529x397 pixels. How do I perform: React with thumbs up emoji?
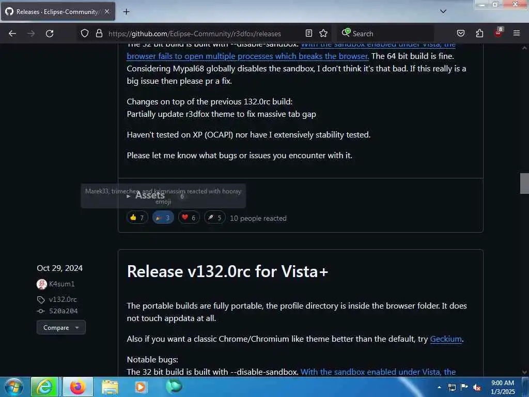coord(137,218)
